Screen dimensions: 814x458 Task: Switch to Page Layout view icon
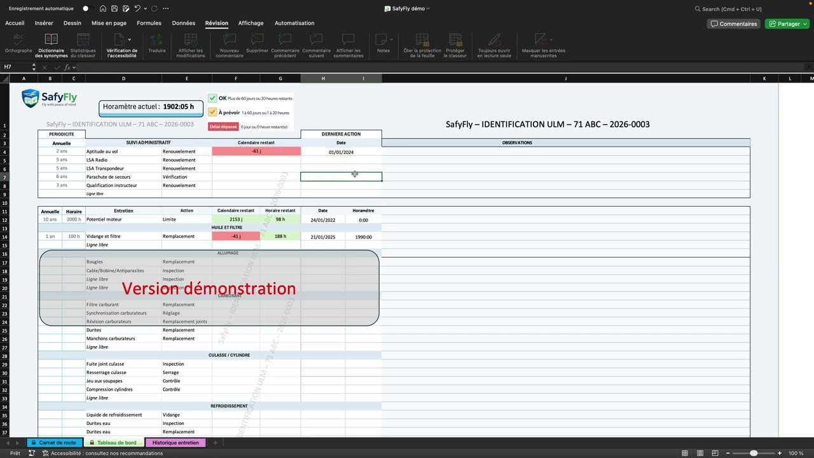point(700,453)
